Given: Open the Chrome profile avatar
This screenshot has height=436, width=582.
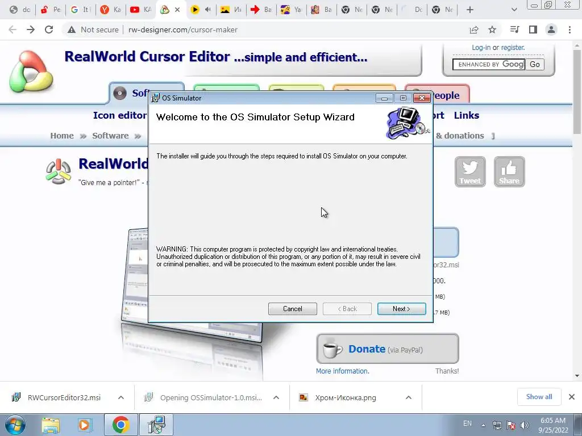Looking at the screenshot, I should point(551,30).
